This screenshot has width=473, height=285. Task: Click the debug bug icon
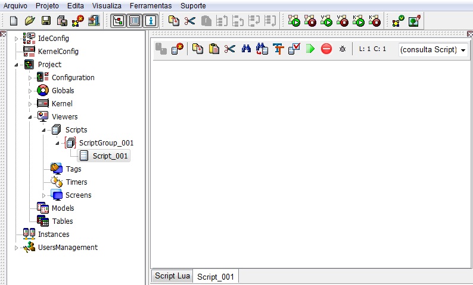343,49
